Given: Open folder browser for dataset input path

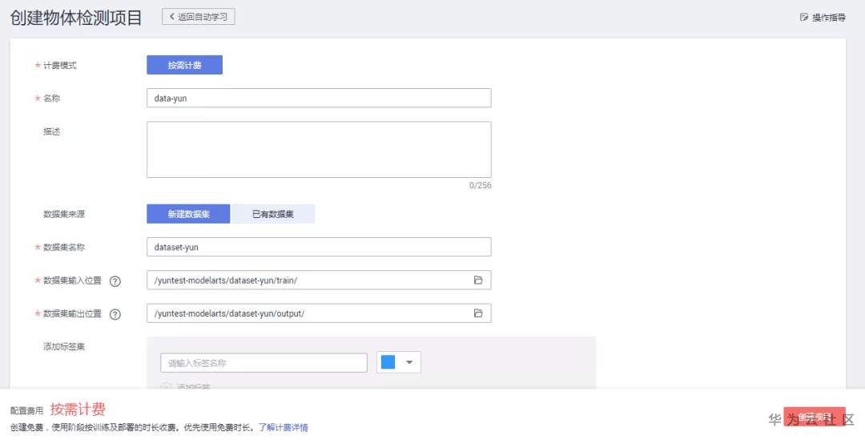Looking at the screenshot, I should coord(478,280).
